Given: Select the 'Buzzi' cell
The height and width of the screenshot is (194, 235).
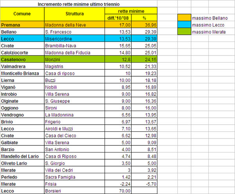Looking at the screenshot, I should coord(74,80).
